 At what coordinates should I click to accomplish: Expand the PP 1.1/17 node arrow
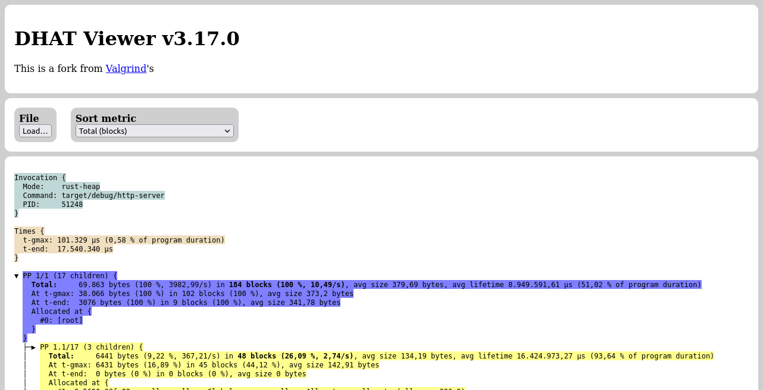[33, 347]
